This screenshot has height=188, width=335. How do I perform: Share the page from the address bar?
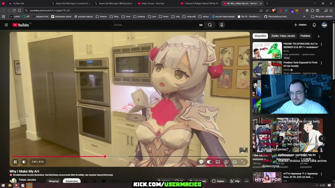(x=267, y=10)
